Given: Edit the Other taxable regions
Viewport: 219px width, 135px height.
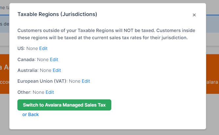Looking at the screenshot, I should [50, 92].
